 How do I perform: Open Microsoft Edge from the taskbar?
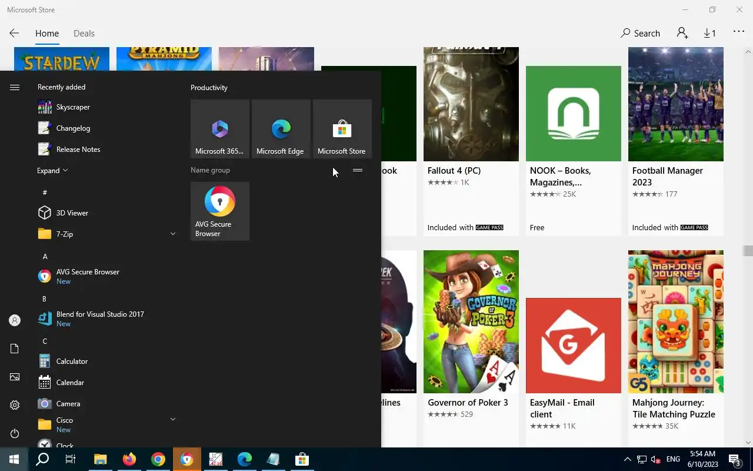(x=244, y=459)
